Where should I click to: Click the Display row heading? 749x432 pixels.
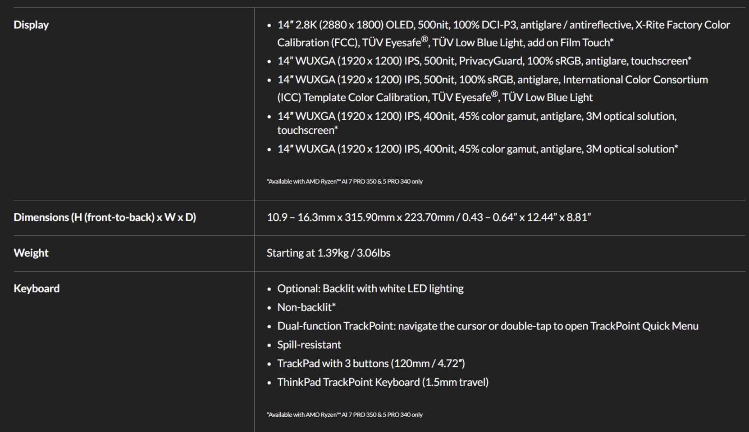[x=31, y=25]
